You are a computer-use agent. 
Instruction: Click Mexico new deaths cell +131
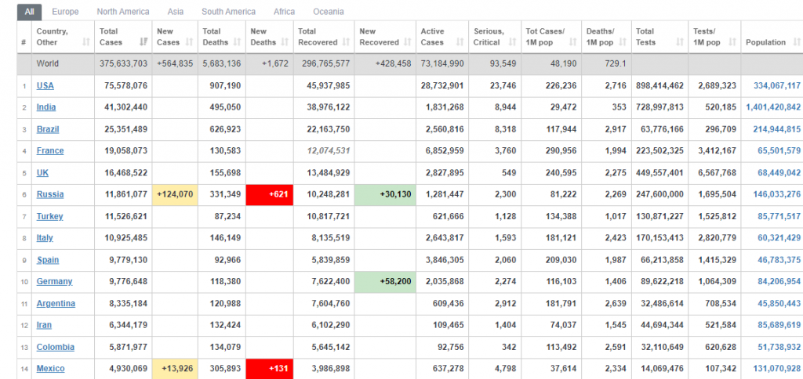click(x=270, y=369)
